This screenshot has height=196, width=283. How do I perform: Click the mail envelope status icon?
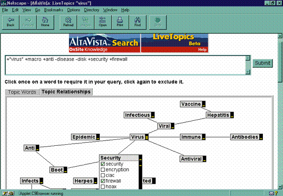tap(271, 193)
